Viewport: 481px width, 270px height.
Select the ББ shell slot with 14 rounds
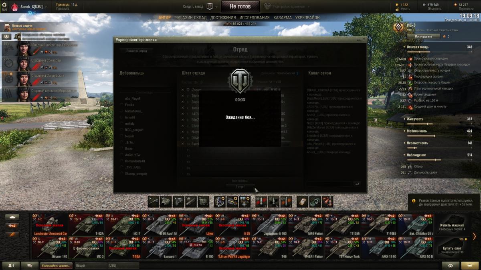pos(261,202)
